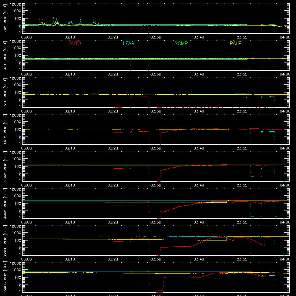Select the 8800 MHz [SFU] axis label

pyautogui.click(x=5, y=240)
